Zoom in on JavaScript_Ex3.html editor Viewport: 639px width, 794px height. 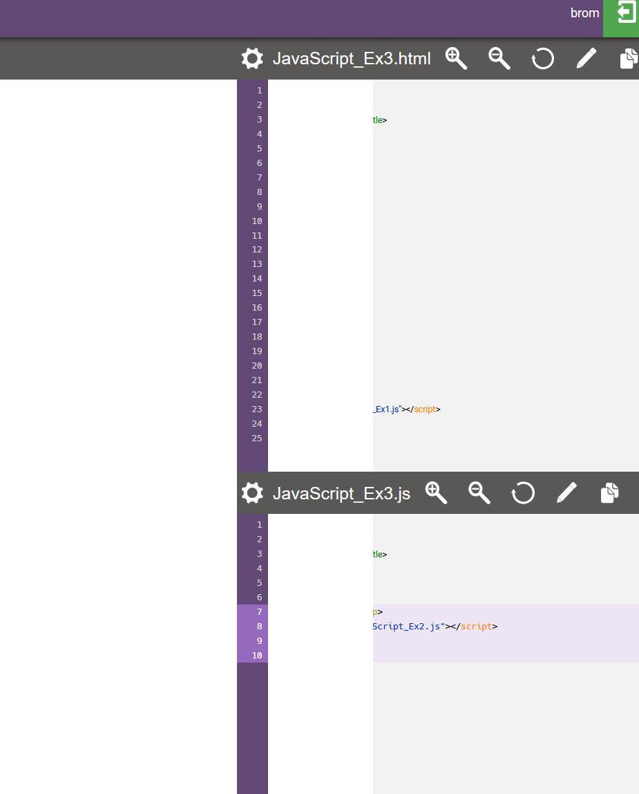coord(456,58)
